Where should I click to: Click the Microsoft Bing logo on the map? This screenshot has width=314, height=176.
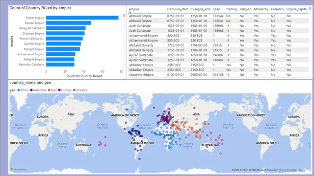[19, 170]
